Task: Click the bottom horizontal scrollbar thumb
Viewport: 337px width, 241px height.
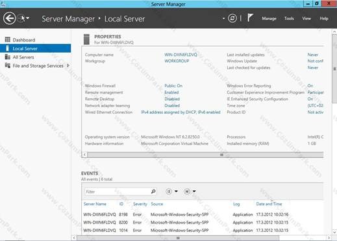Action: pyautogui.click(x=178, y=238)
